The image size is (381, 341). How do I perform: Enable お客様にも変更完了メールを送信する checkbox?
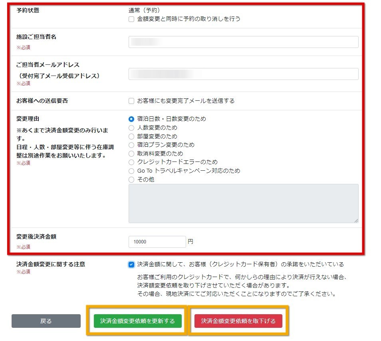tap(131, 101)
